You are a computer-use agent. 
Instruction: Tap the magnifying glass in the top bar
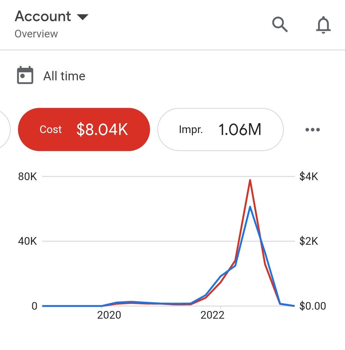coord(280,24)
